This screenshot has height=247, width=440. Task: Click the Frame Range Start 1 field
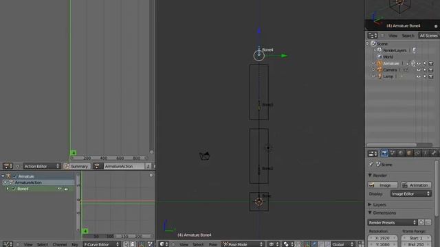[416, 238]
